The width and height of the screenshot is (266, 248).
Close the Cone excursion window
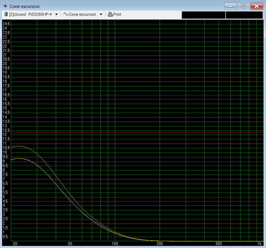(257, 6)
